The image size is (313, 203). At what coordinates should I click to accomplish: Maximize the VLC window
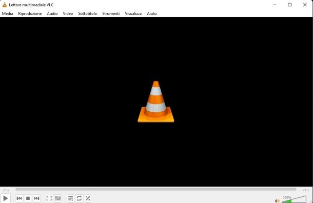[289, 5]
